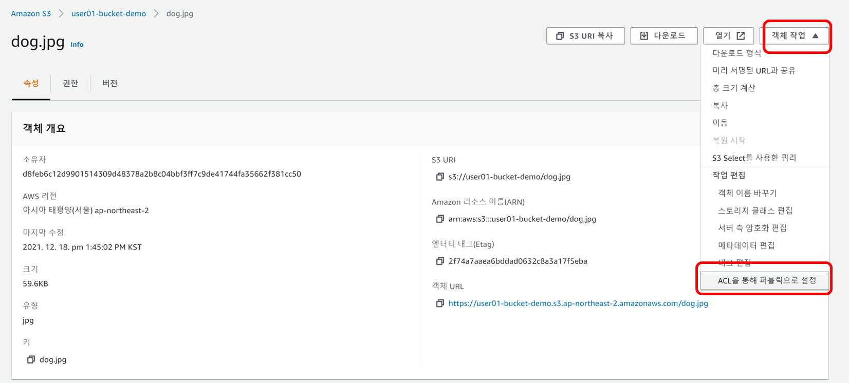
Task: Copy the dog.jpg key using copy icon
Action: [31, 359]
